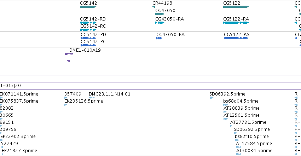Select the AT28839.5prime arrow glyph
Viewport: 301px width, 156px height.
225,112
